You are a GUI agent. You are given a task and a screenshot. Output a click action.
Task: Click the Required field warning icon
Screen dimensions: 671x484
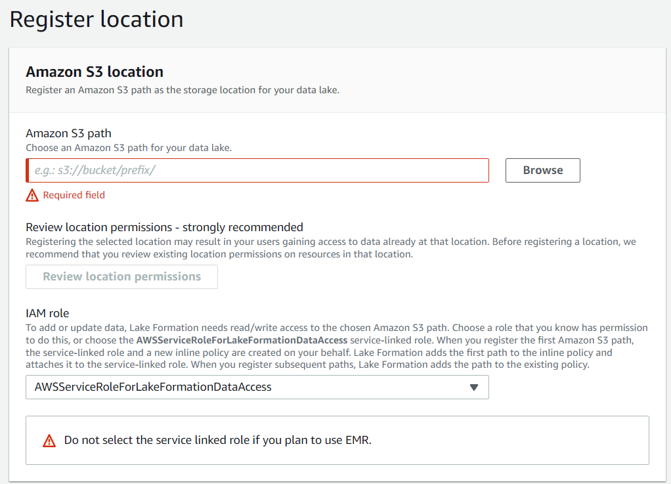point(32,195)
